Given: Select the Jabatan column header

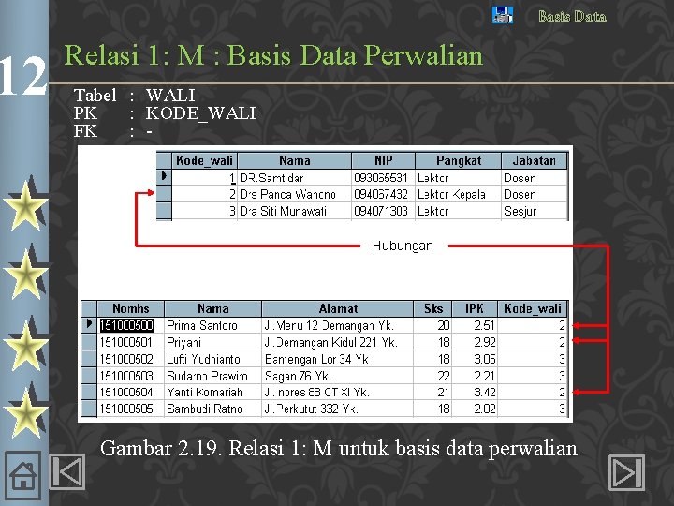Looking at the screenshot, I should [534, 160].
